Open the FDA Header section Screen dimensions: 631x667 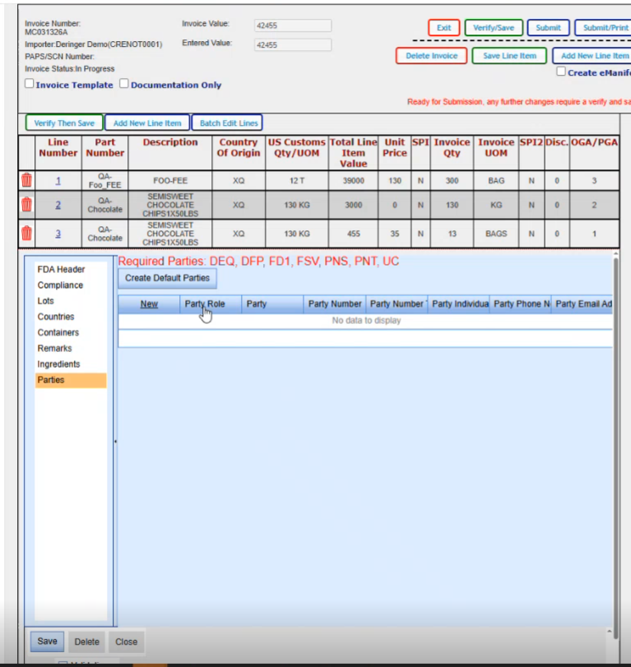click(x=61, y=270)
